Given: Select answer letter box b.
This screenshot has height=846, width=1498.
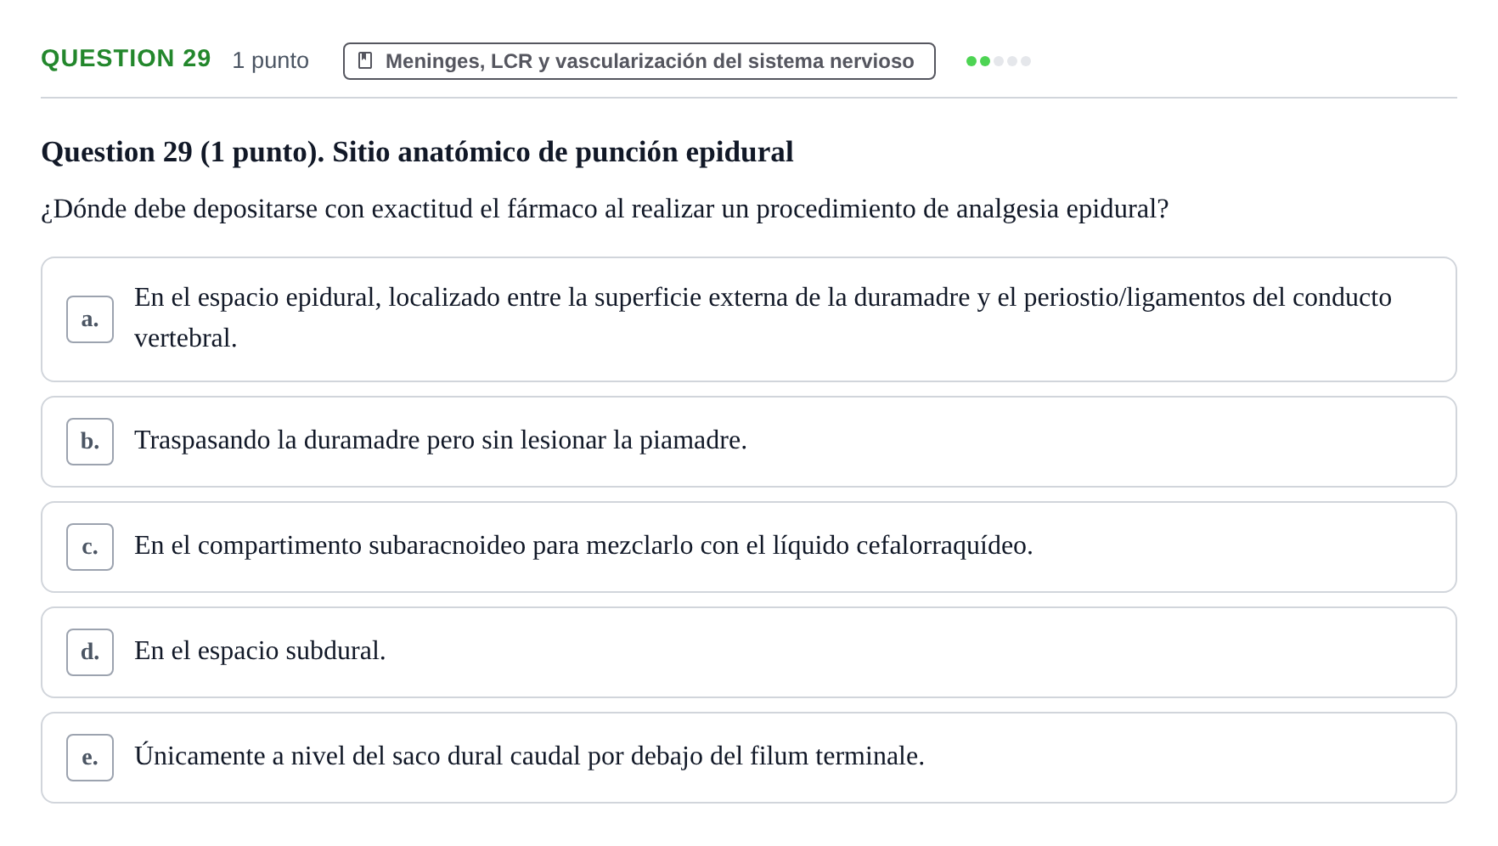Looking at the screenshot, I should 90,442.
